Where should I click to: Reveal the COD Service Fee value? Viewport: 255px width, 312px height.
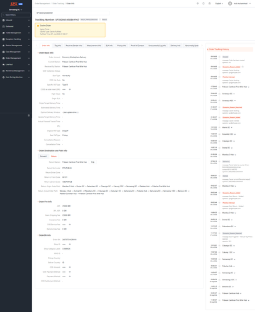pos(69,225)
